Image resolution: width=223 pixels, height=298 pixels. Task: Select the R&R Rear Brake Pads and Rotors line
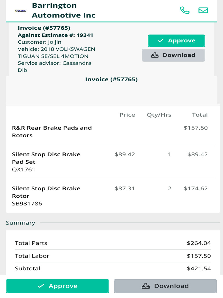[52, 132]
